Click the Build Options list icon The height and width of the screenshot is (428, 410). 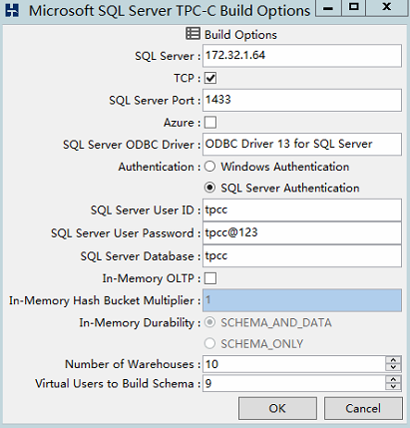point(193,34)
